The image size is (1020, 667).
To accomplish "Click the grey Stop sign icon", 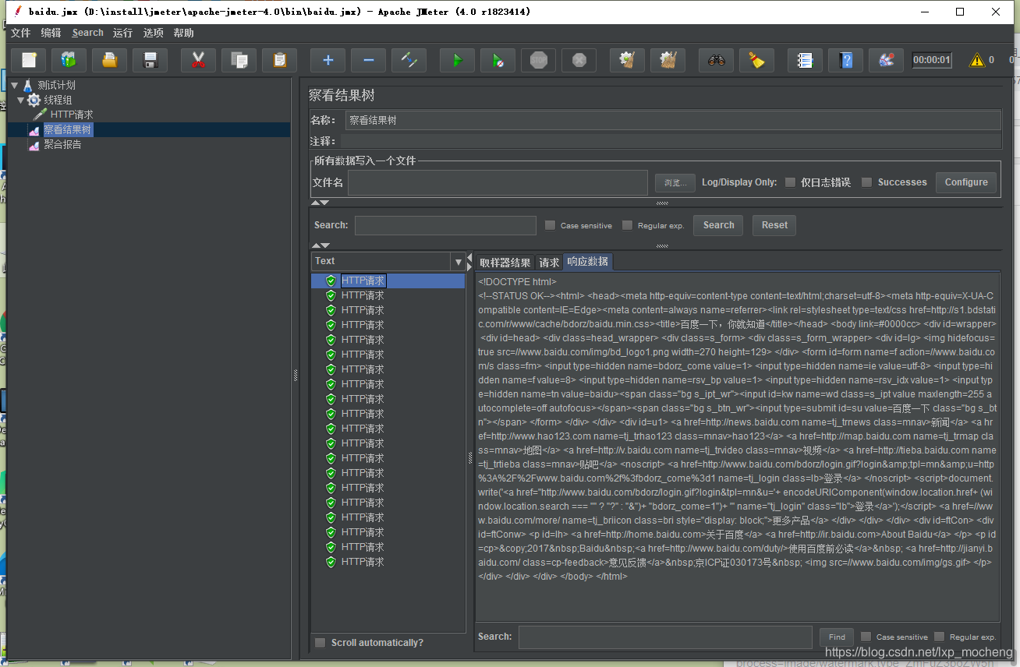I will coord(538,60).
